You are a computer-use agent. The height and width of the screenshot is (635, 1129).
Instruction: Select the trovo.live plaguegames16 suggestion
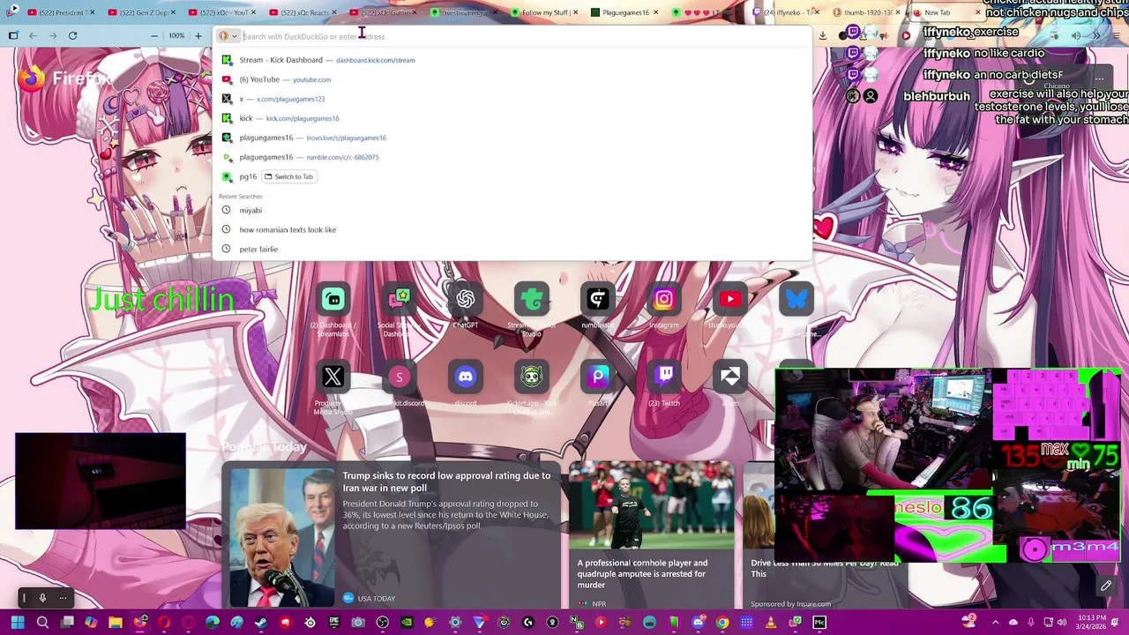click(512, 138)
